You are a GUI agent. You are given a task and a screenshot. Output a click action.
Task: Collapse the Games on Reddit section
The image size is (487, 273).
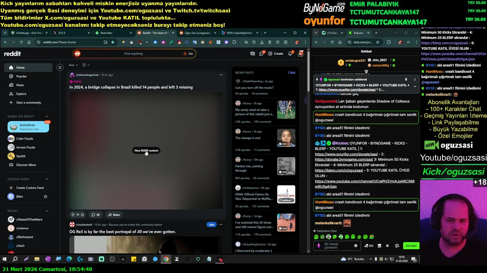coord(47,116)
